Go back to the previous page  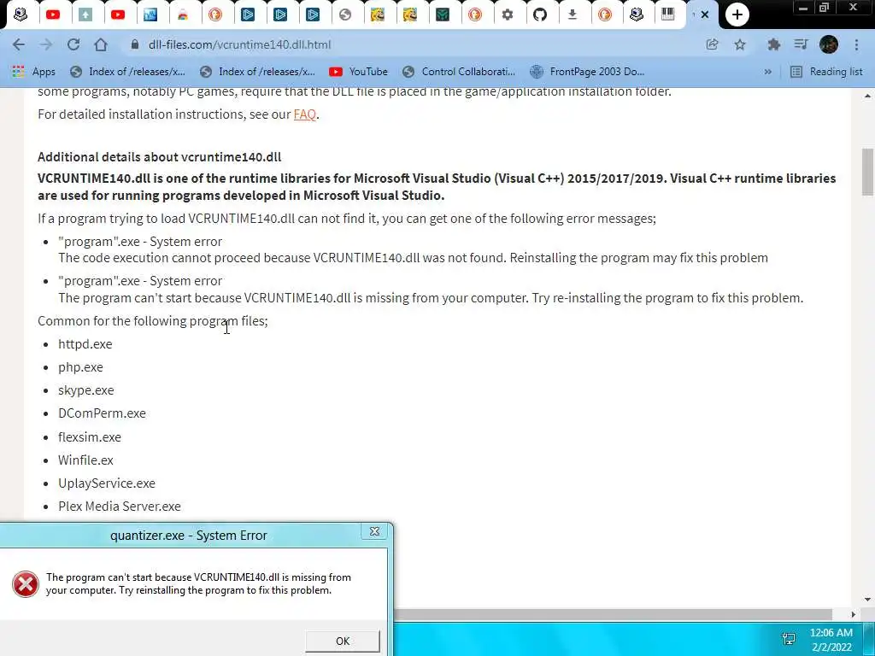[19, 44]
